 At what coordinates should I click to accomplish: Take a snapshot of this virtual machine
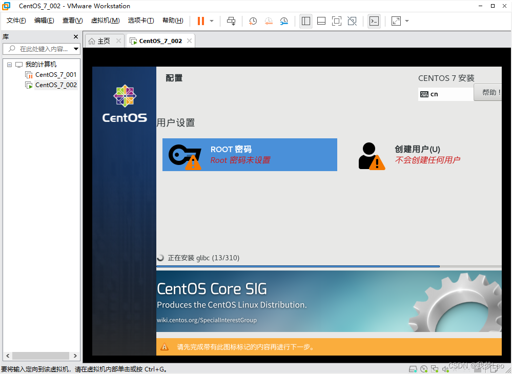pyautogui.click(x=253, y=21)
